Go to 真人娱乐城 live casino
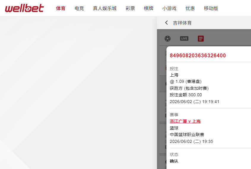The image size is (251, 169). pos(105,8)
